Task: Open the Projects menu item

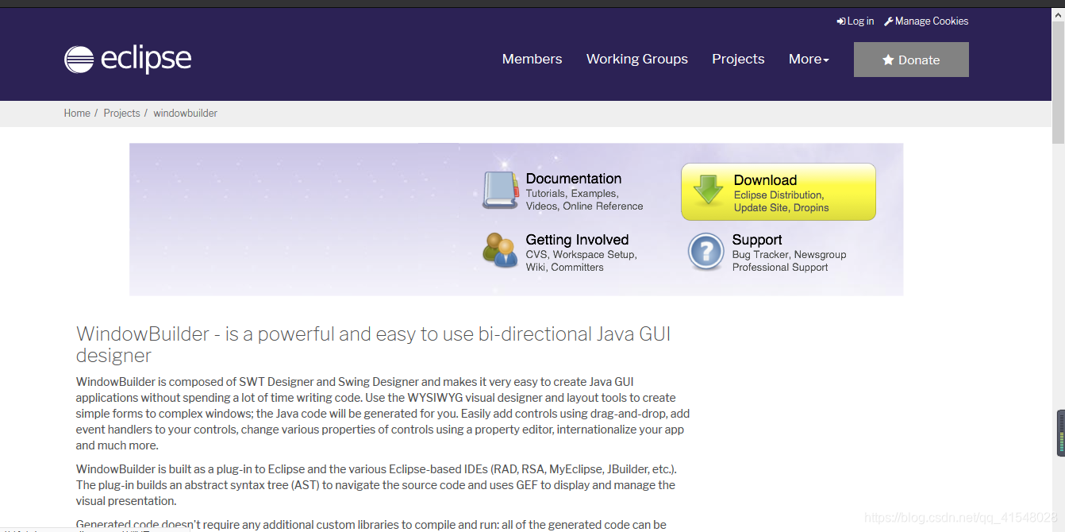Action: point(738,59)
